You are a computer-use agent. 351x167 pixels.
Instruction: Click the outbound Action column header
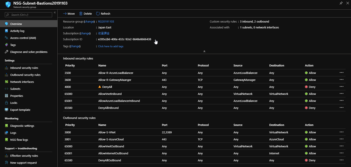coord(309,125)
